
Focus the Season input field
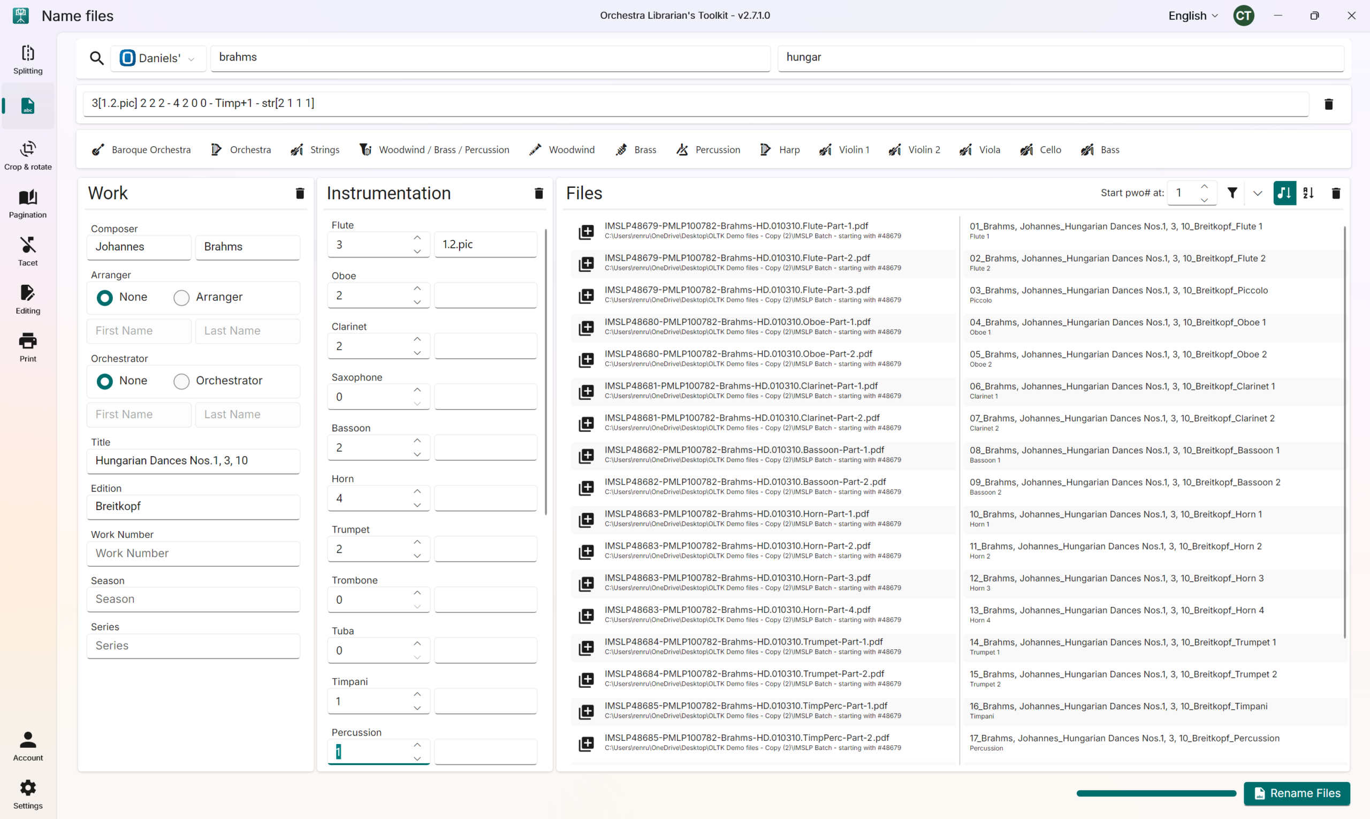click(193, 600)
